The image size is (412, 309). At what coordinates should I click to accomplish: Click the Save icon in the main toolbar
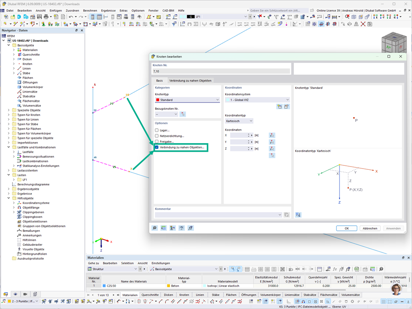point(39,17)
